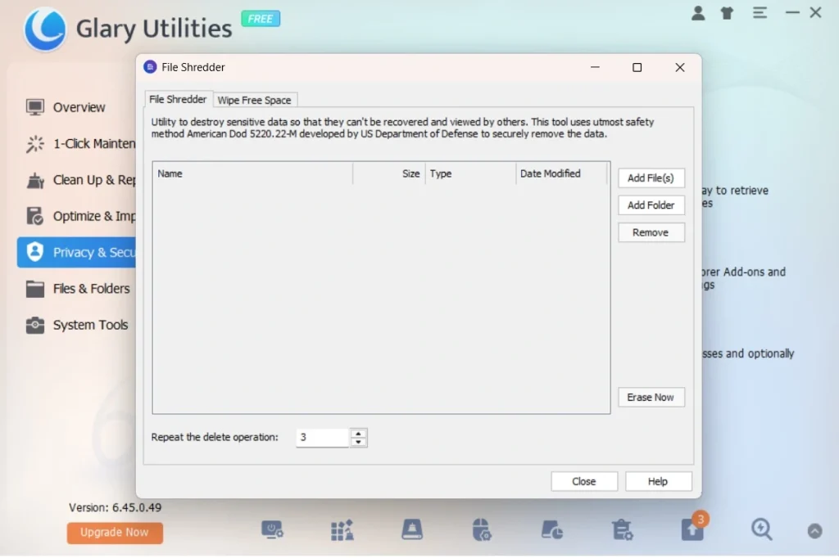The height and width of the screenshot is (558, 839).
Task: Click the Optimize & Improve icon
Action: (x=35, y=217)
